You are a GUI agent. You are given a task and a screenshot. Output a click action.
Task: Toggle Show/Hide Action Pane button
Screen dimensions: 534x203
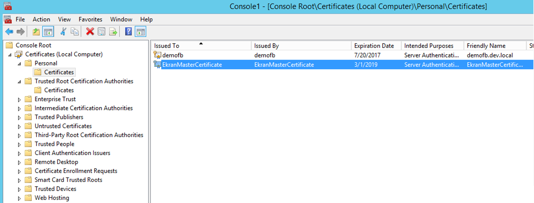(x=140, y=32)
